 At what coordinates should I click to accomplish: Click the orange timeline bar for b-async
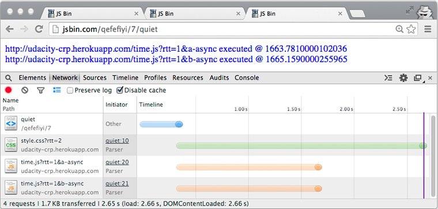click(x=249, y=189)
